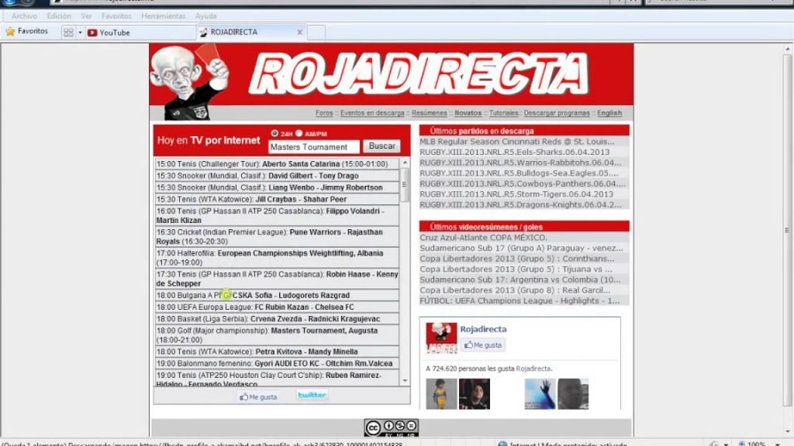Image resolution: width=794 pixels, height=446 pixels.
Task: Switch the site to English
Action: [x=609, y=112]
